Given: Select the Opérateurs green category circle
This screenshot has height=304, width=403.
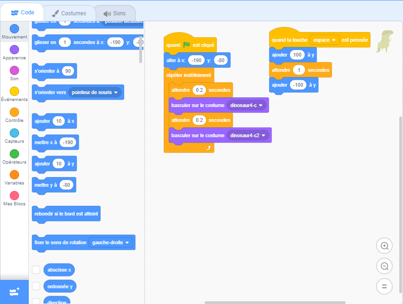Looking at the screenshot, I should click(14, 154).
